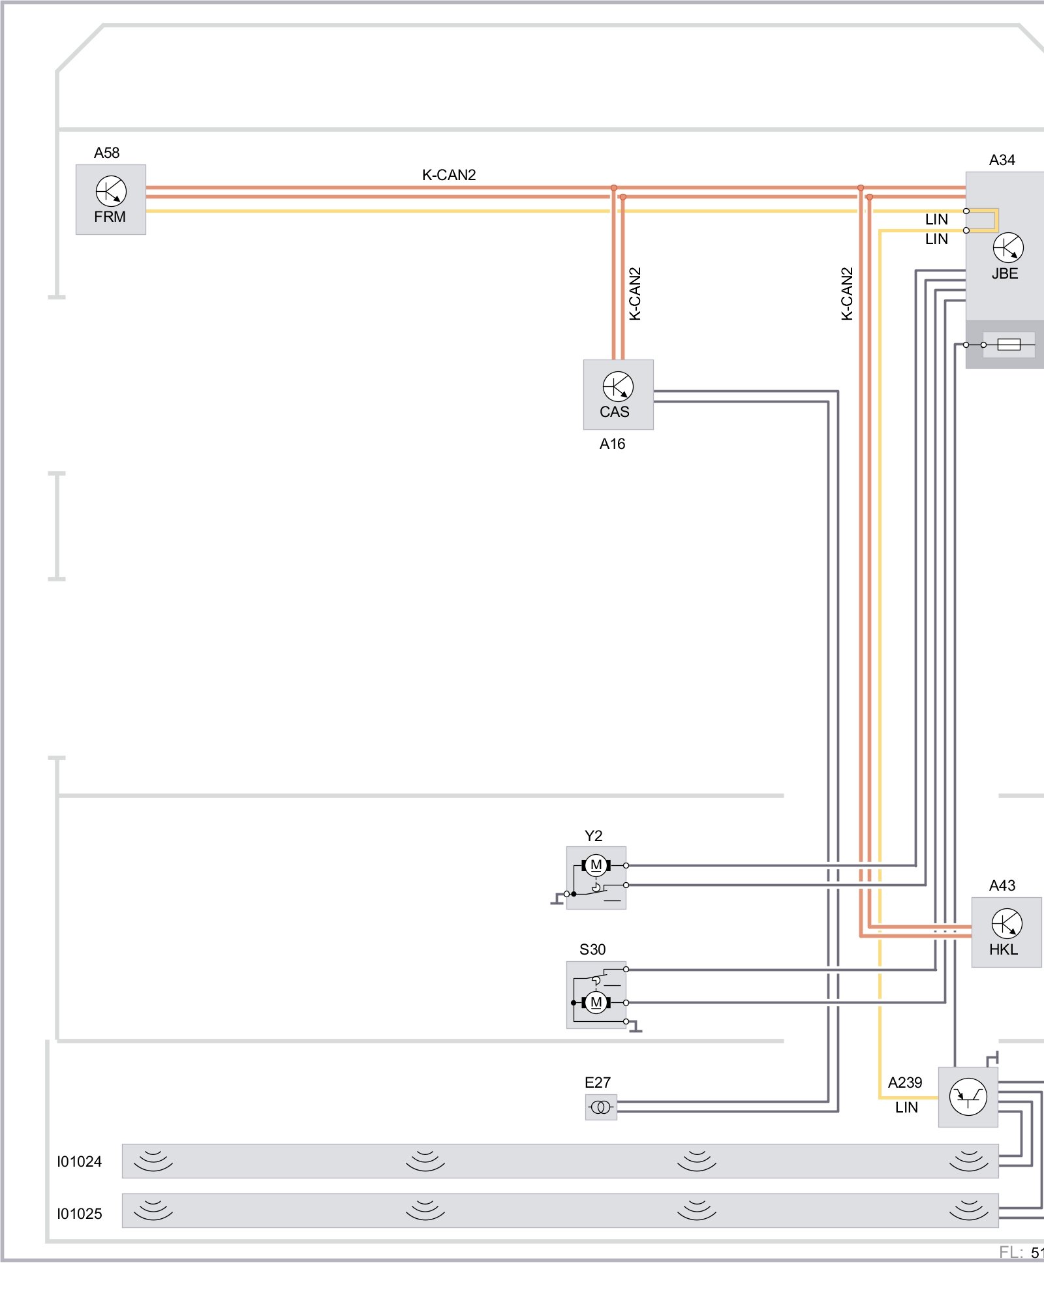
Task: Select the A58 component label
Action: coord(106,153)
